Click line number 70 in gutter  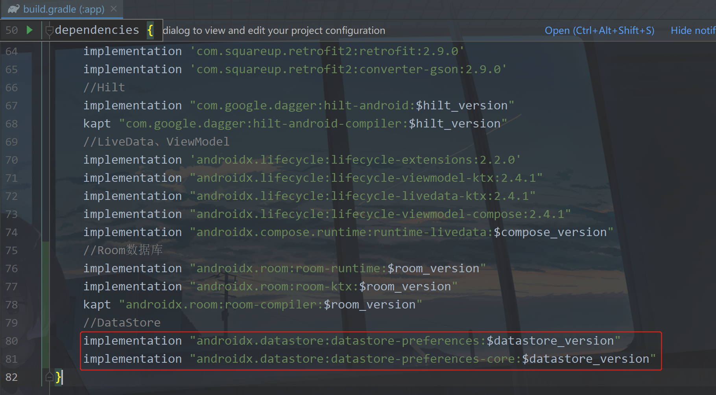click(11, 160)
